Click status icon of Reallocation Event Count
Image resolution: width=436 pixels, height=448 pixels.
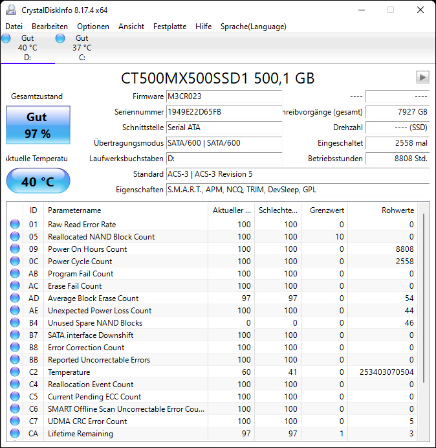pos(15,384)
